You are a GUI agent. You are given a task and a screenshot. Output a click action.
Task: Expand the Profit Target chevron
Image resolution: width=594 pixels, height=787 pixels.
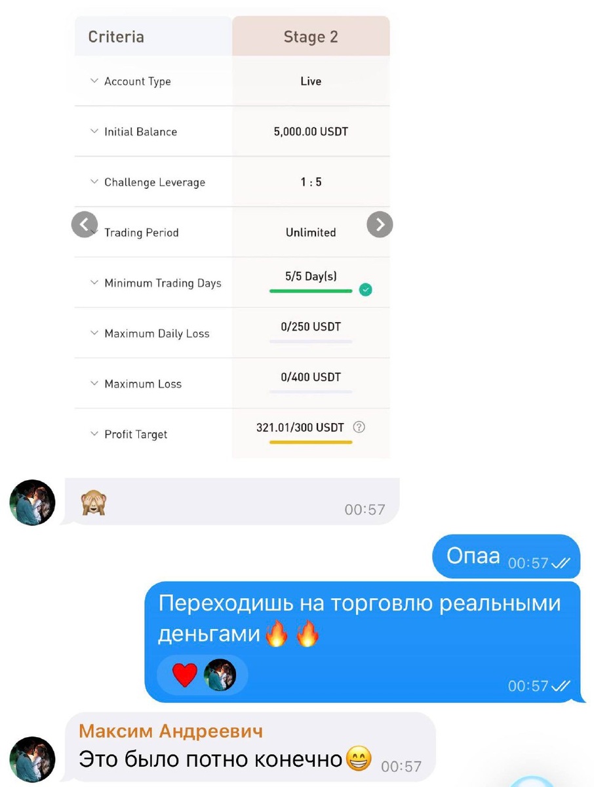coord(94,434)
